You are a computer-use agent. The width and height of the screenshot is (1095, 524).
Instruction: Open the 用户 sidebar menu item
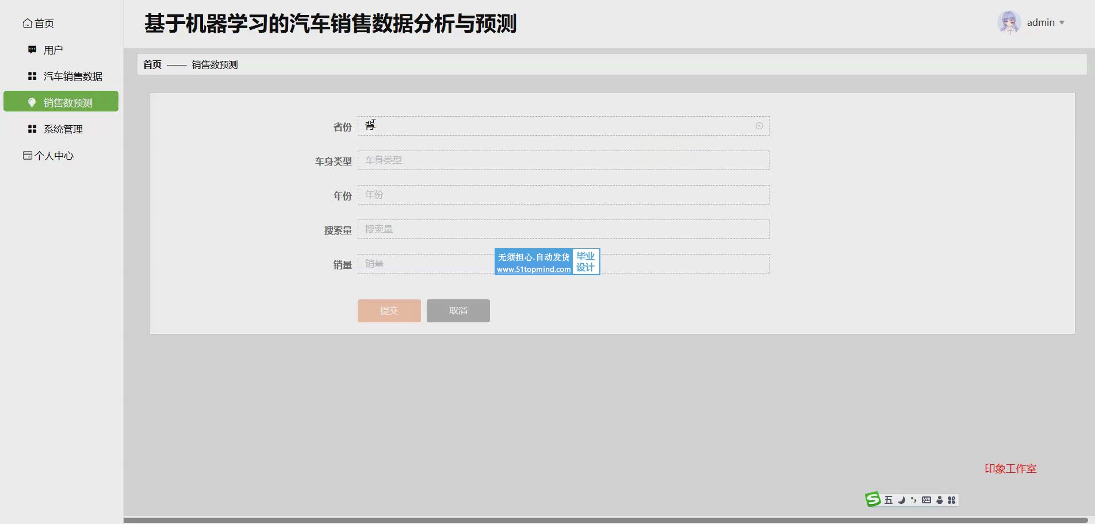[53, 50]
